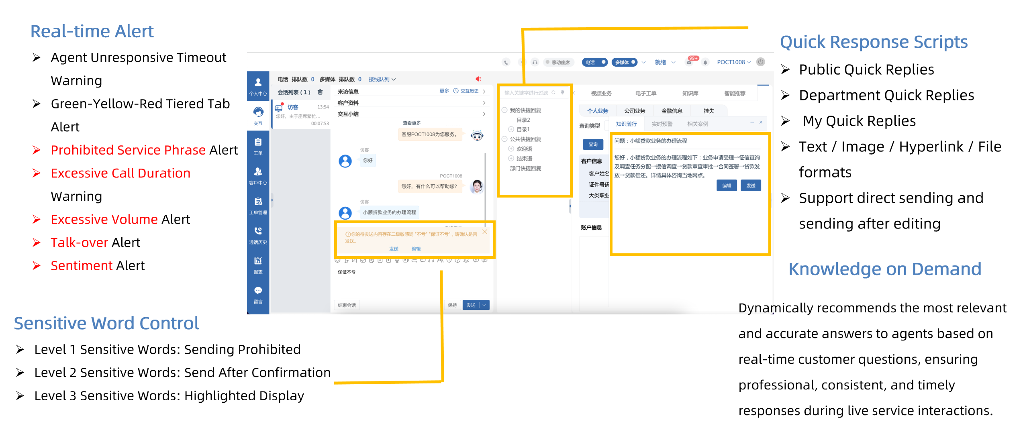Select the 公司业务 tab
Viewport: 1027px width, 428px height.
(x=635, y=111)
